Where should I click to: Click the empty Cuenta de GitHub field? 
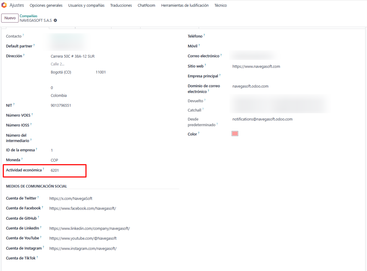coord(114,218)
